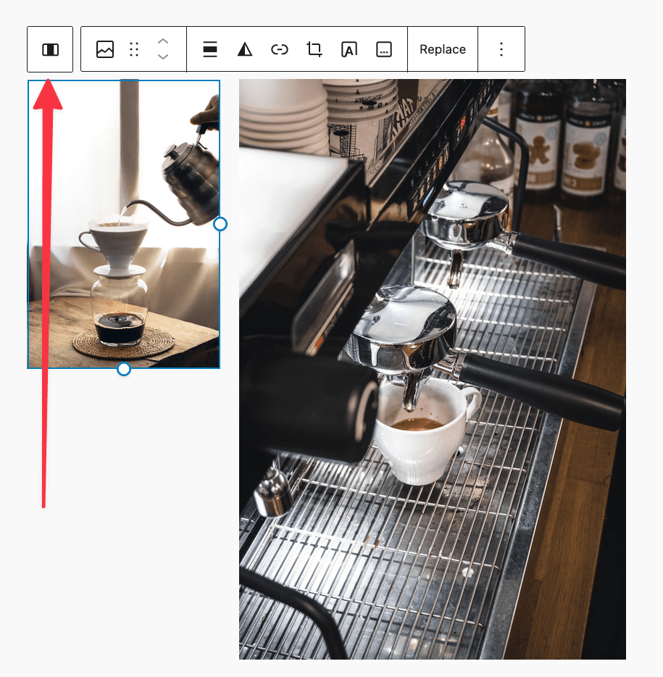Click the bottom resize handle circle
Image resolution: width=663 pixels, height=677 pixels.
[x=123, y=370]
